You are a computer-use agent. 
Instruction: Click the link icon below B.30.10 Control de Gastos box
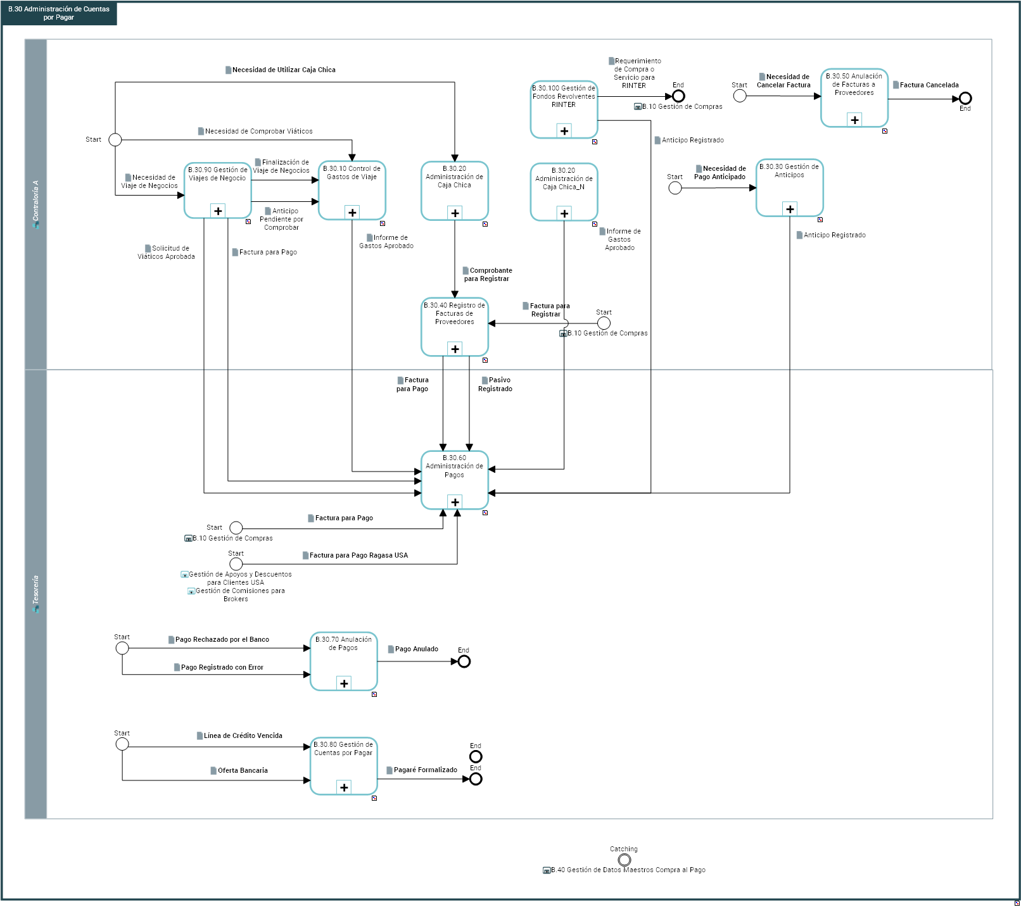pos(383,223)
